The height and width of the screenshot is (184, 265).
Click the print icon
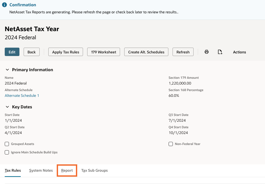207,52
